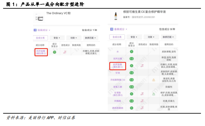
Task: Click the 包装成分 list icon
Action: point(35,30)
